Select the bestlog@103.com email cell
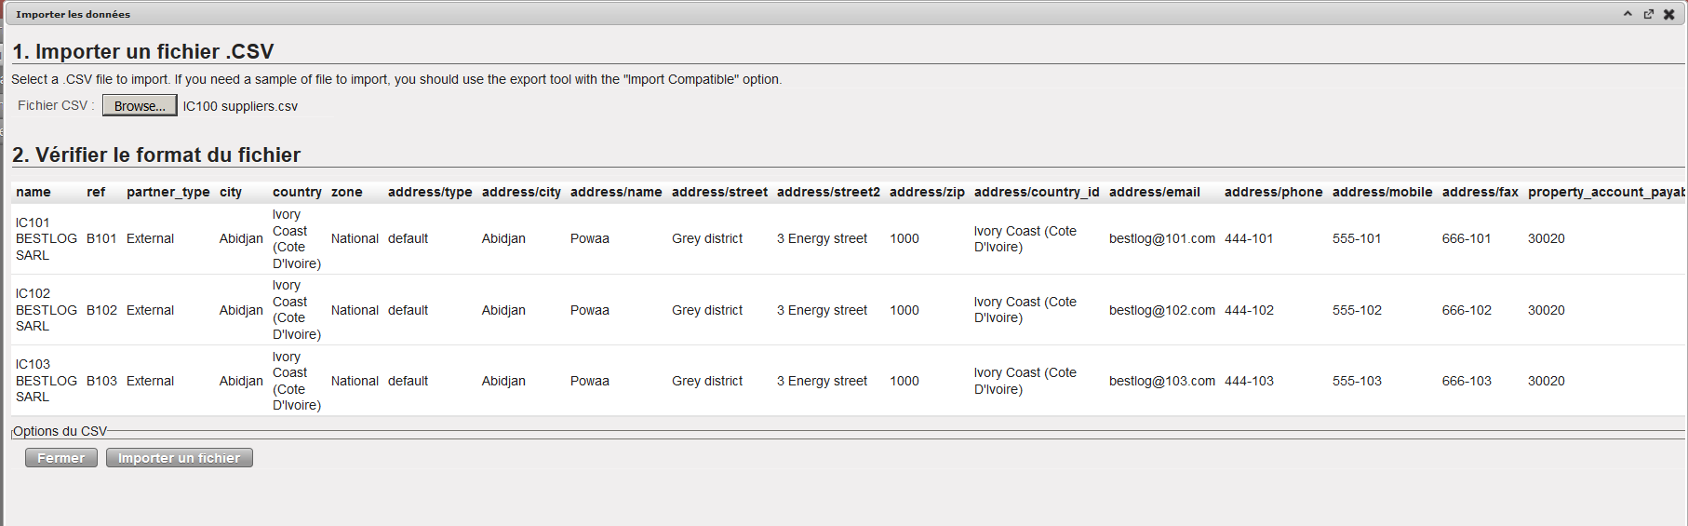The height and width of the screenshot is (526, 1688). click(1161, 381)
